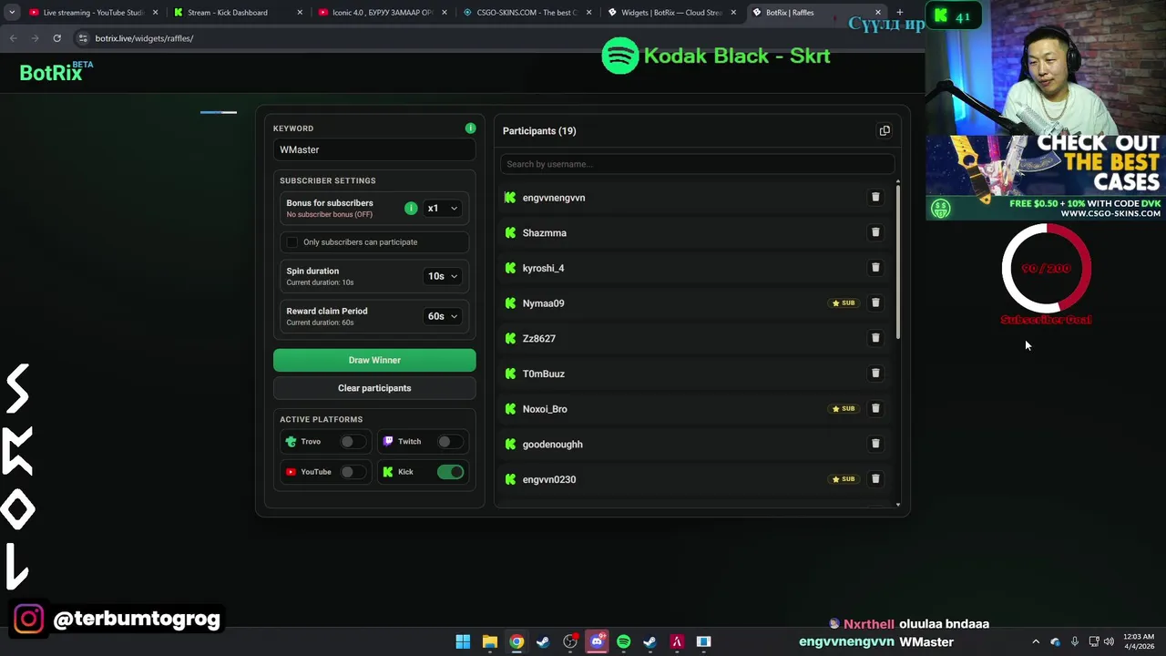Go back with browser back arrow
Viewport: 1166px width, 656px height.
pos(13,38)
